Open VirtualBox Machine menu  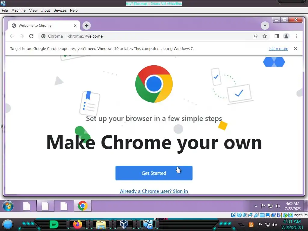point(18,11)
